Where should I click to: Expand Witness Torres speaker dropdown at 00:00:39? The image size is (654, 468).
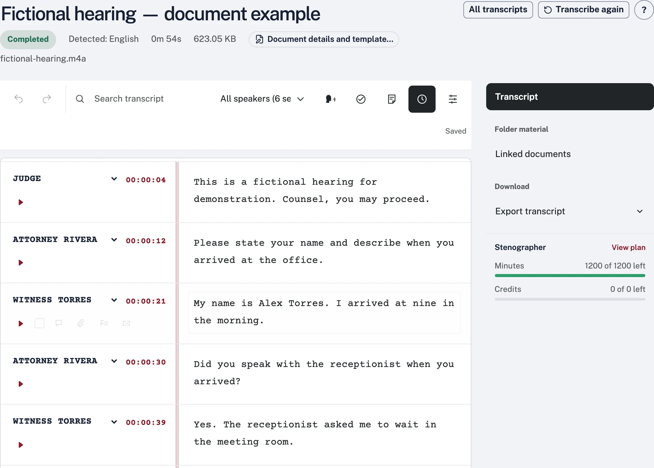tap(114, 422)
